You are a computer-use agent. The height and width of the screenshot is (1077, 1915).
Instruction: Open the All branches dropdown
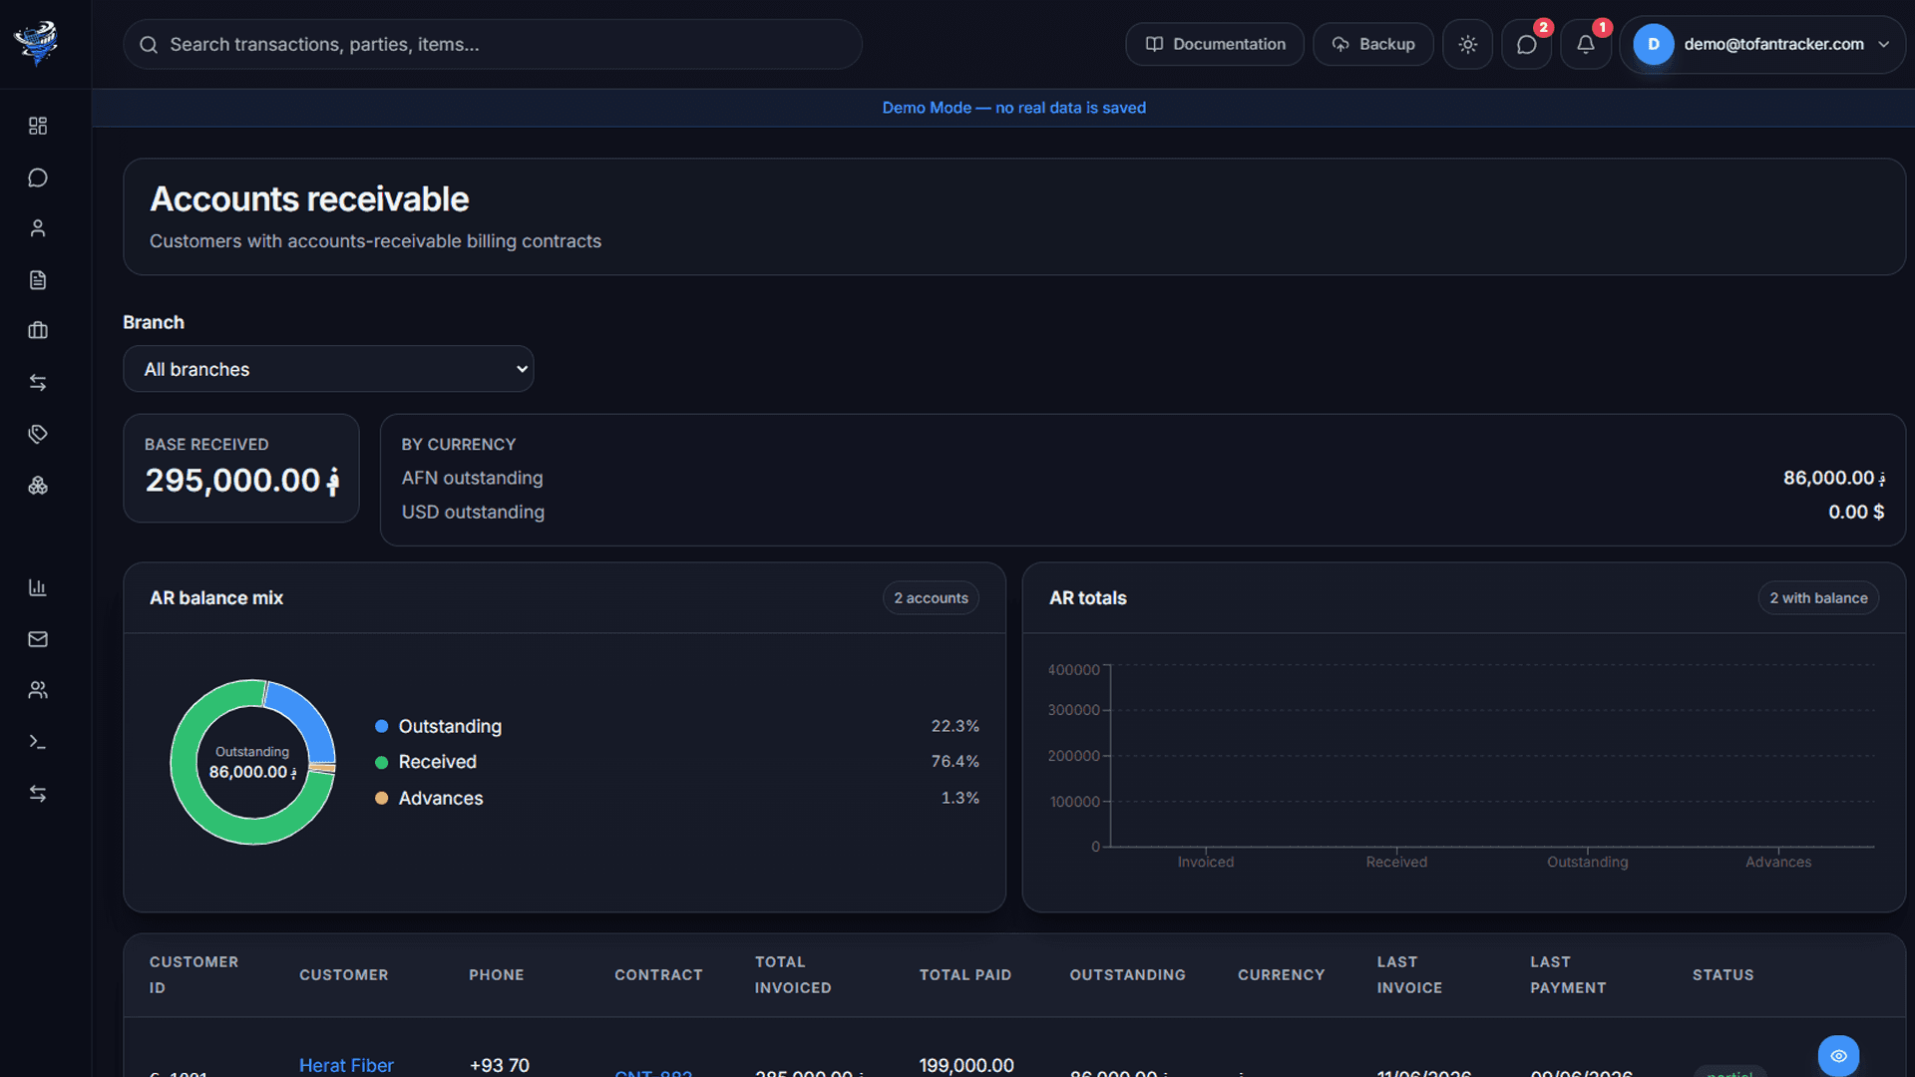[328, 369]
